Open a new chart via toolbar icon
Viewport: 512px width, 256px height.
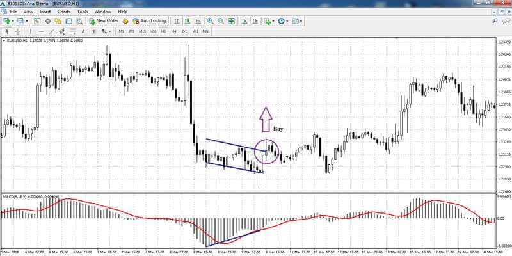pos(6,21)
